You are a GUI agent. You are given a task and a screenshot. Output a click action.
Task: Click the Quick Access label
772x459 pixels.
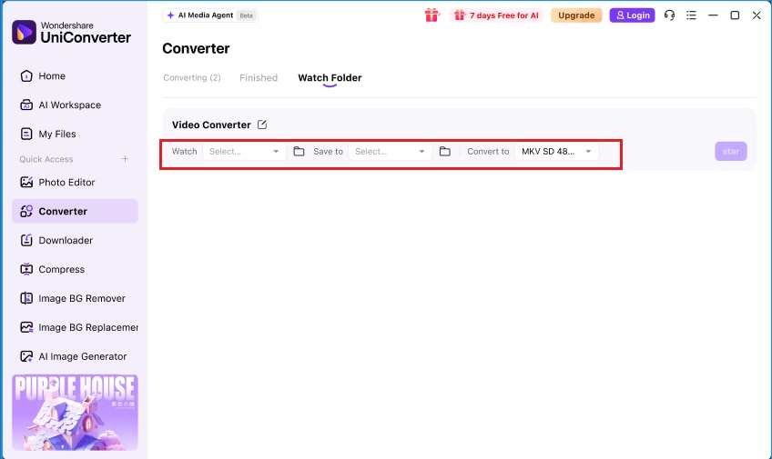coord(46,159)
